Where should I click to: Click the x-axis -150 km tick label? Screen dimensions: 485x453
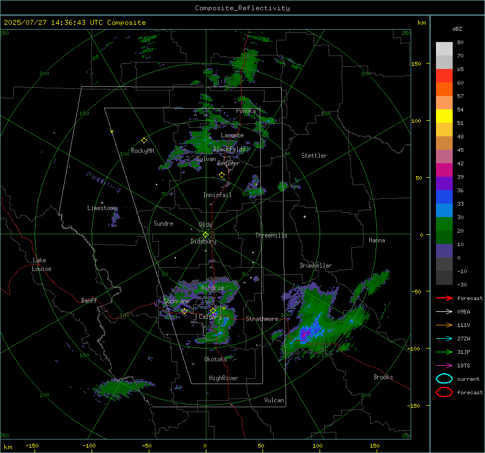[x=32, y=445]
